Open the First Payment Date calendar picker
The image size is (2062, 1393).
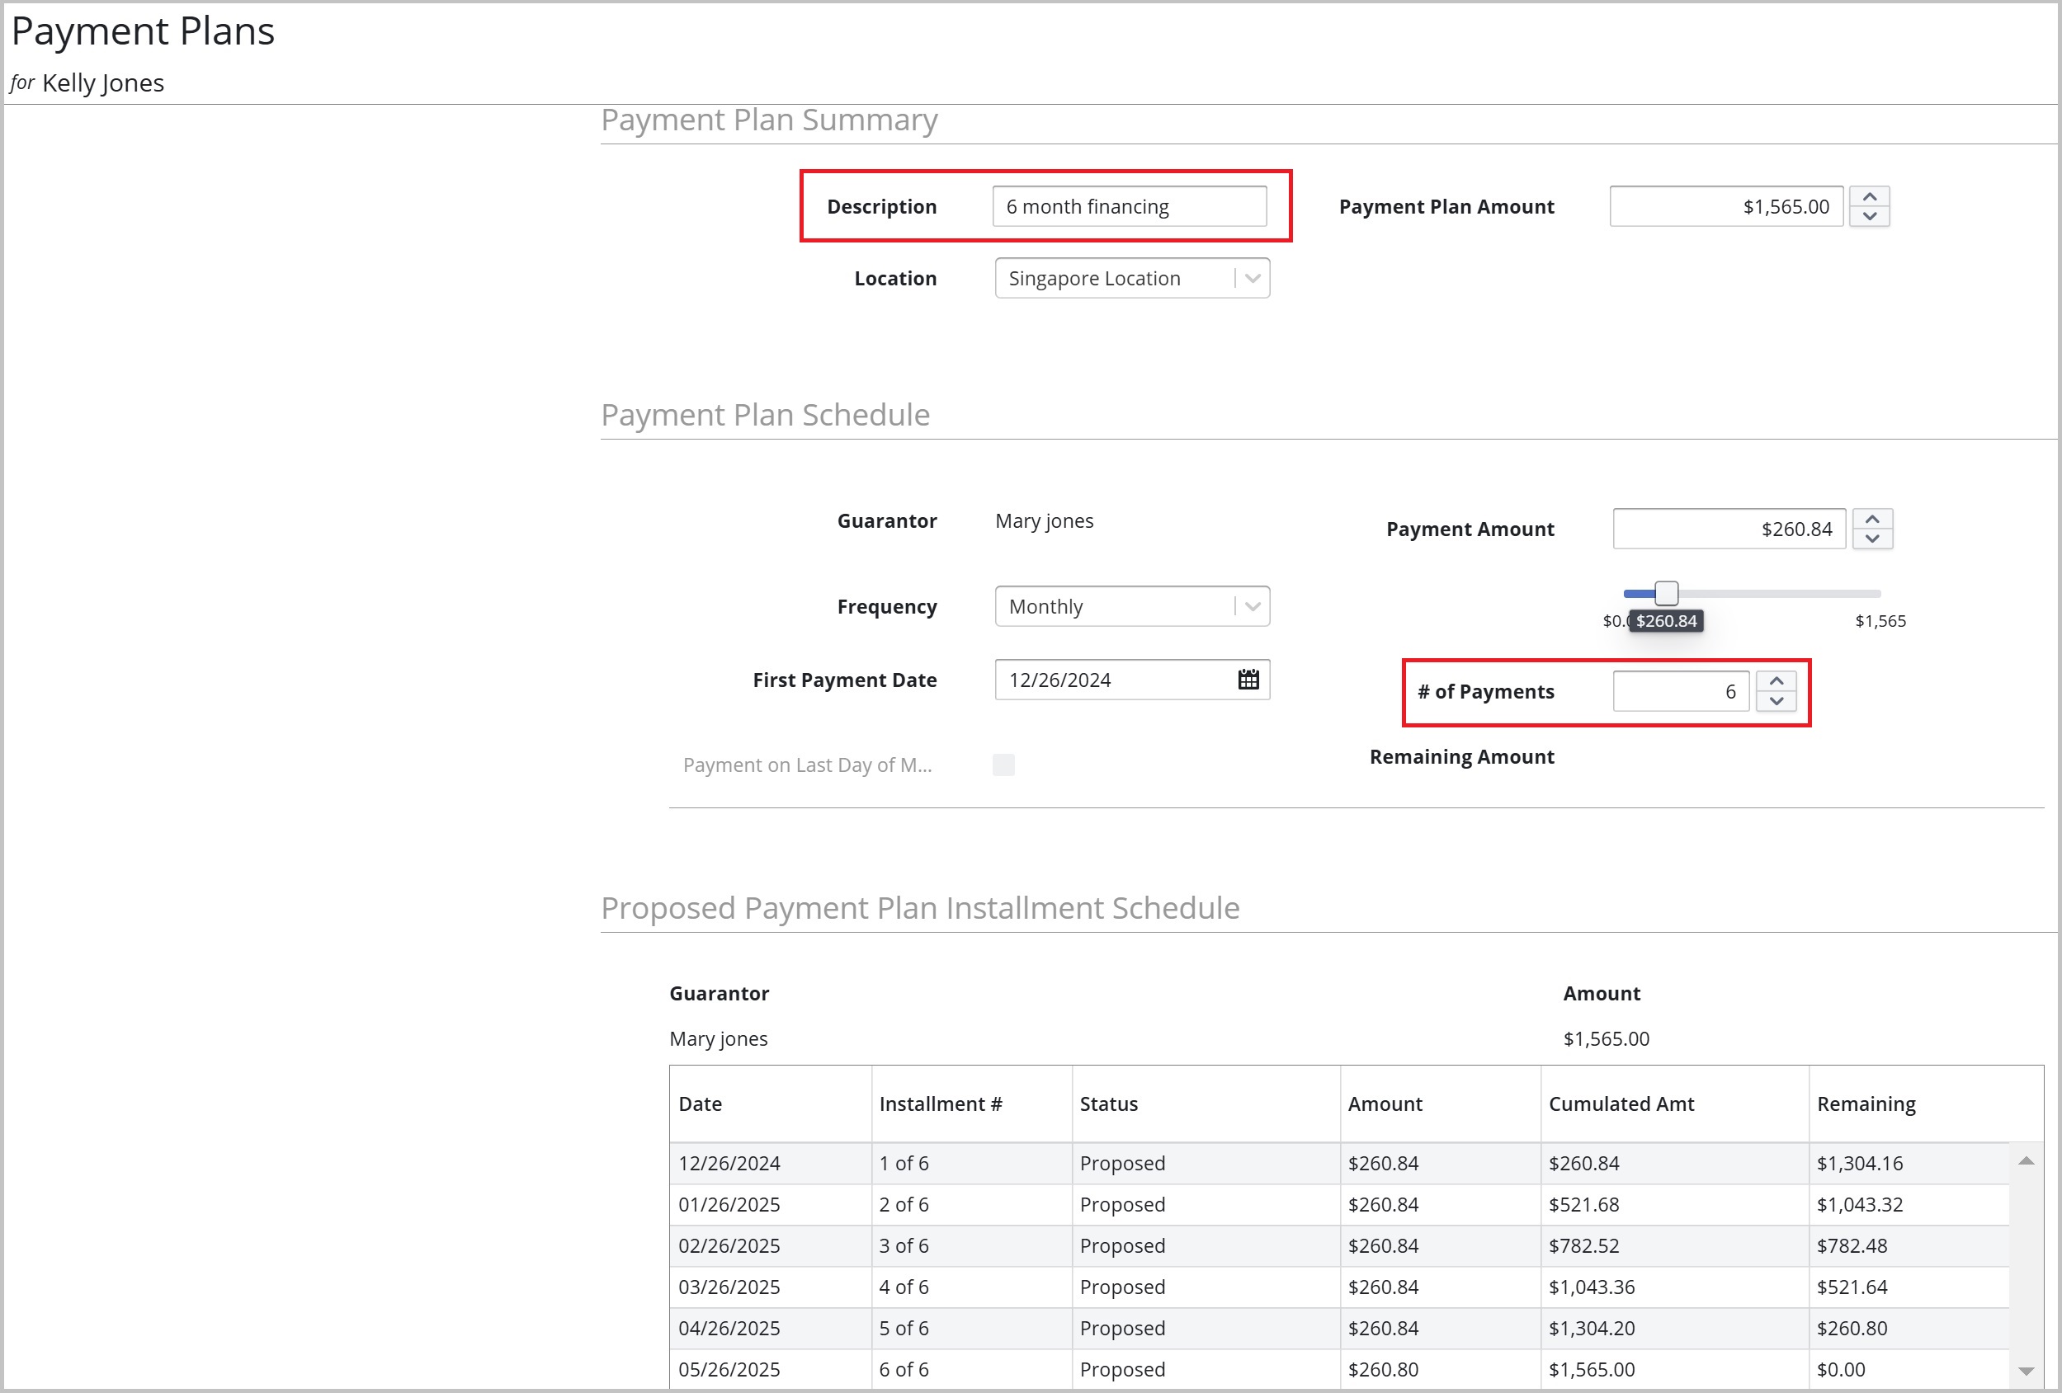(1248, 680)
